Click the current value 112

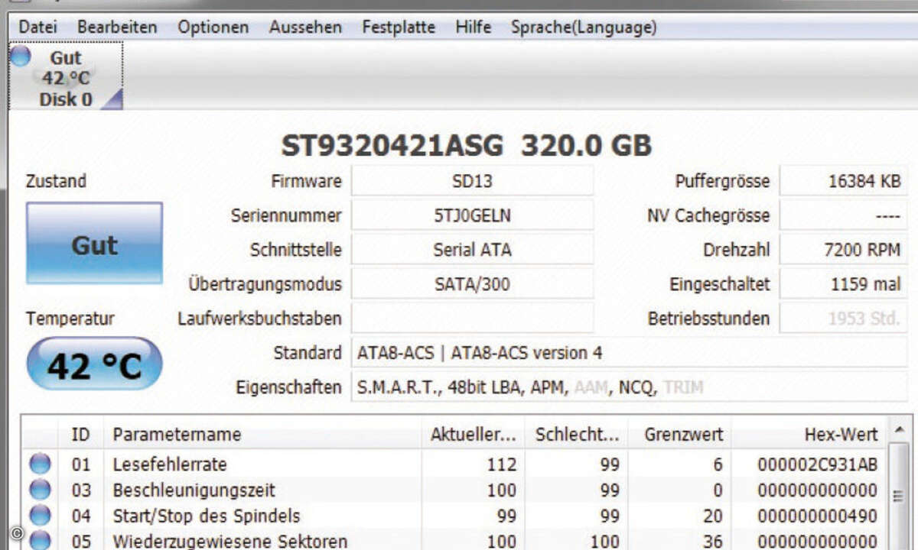tap(502, 464)
